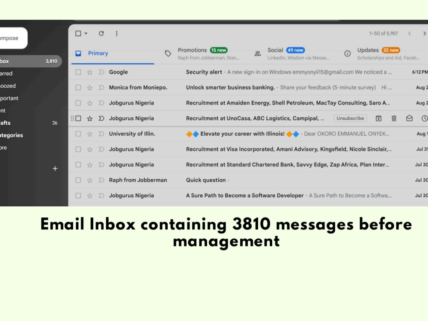
Task: Click the Primary inbox icon
Action: pyautogui.click(x=78, y=53)
